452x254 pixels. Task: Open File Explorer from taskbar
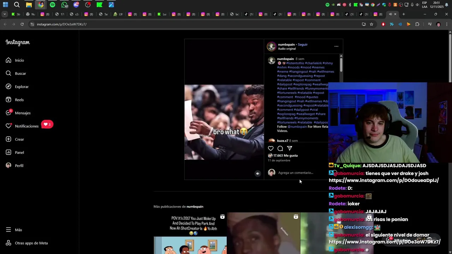point(29,5)
